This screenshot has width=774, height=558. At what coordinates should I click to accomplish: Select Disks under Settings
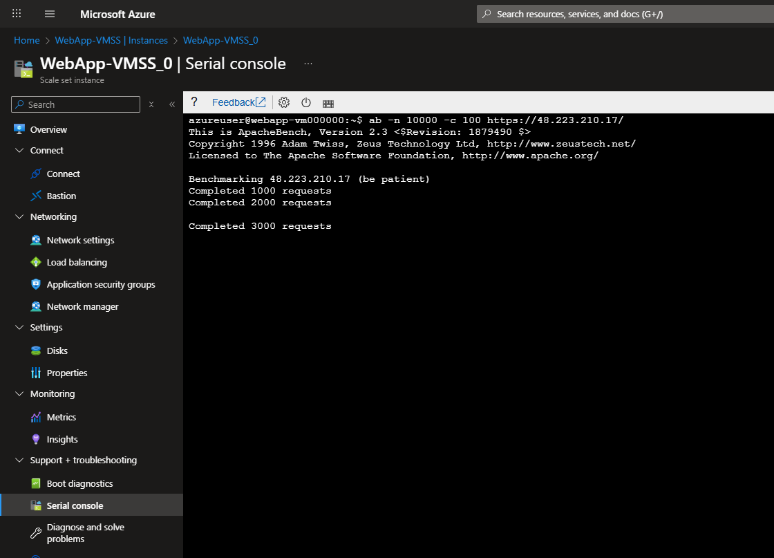click(x=57, y=351)
